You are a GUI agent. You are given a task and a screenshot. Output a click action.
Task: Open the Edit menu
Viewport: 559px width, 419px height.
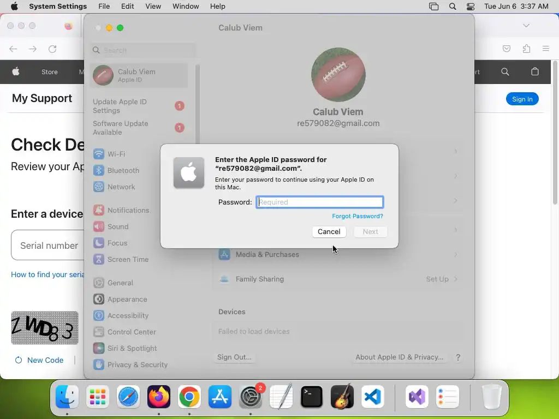click(127, 7)
